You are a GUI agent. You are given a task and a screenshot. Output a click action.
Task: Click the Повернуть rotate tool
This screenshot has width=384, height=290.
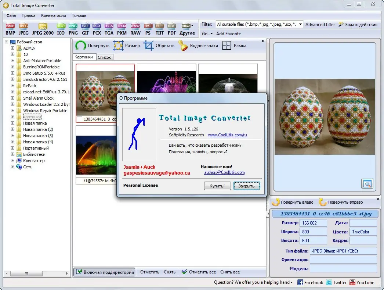pyautogui.click(x=92, y=46)
